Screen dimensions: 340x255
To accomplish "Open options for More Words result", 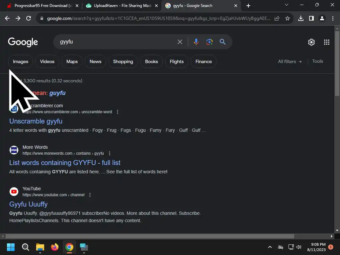I will point(110,153).
